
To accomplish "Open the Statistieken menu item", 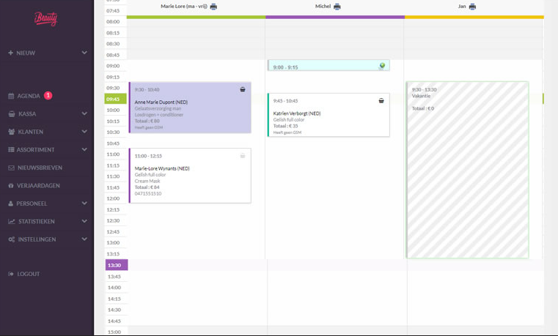I will pyautogui.click(x=37, y=222).
